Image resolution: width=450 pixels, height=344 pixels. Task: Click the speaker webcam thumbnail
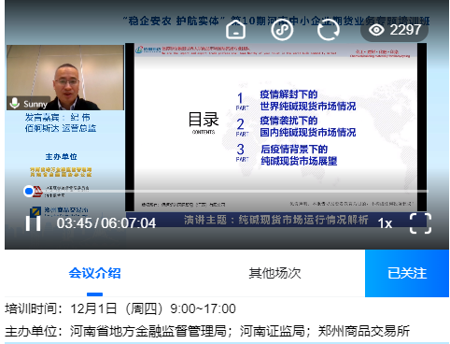pyautogui.click(x=65, y=78)
